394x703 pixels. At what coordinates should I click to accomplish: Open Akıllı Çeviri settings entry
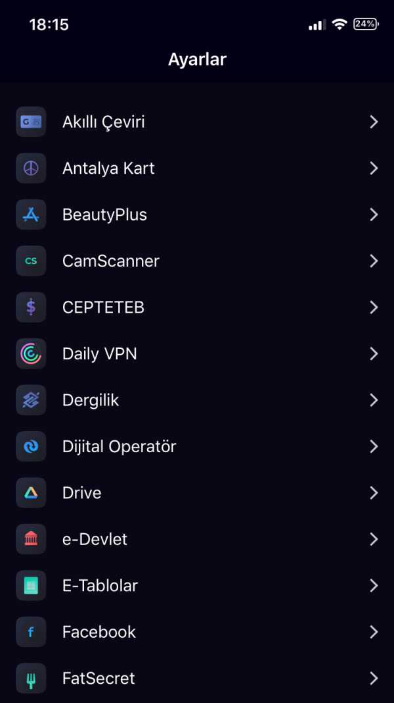coord(197,122)
